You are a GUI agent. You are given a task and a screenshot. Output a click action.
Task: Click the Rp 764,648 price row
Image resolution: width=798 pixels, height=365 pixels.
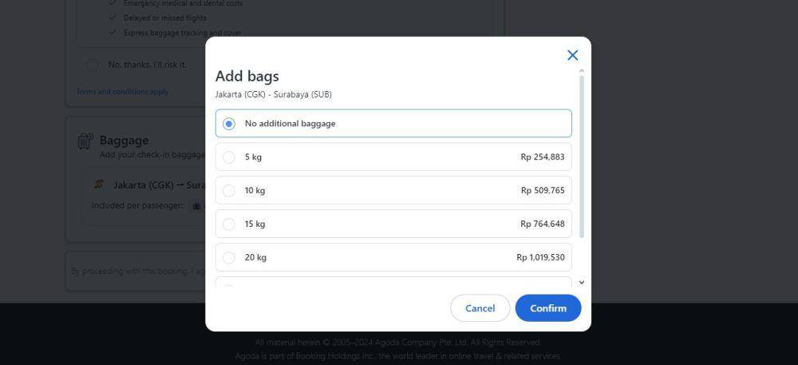(393, 224)
